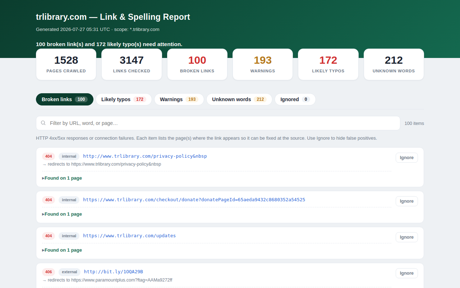Click the 3147 Links Checked card
This screenshot has height=288, width=460.
(132, 64)
